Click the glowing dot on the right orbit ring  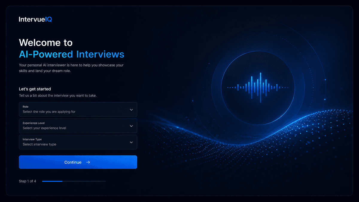coord(325,80)
